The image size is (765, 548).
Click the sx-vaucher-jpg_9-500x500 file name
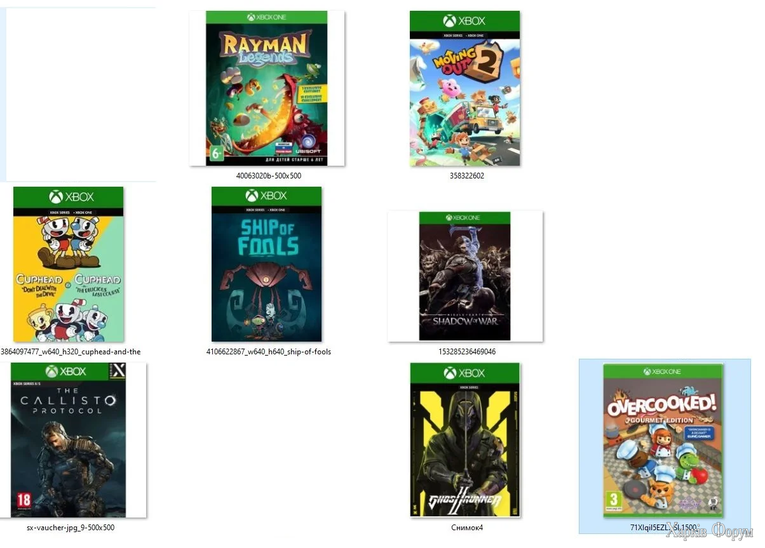pyautogui.click(x=71, y=528)
